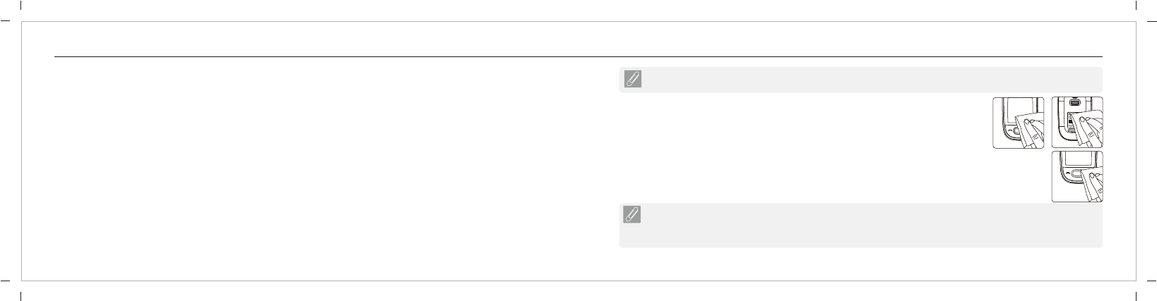The image size is (1157, 301).
Task: Click the bottom-right horizontal crop mark
Action: pos(1151,280)
